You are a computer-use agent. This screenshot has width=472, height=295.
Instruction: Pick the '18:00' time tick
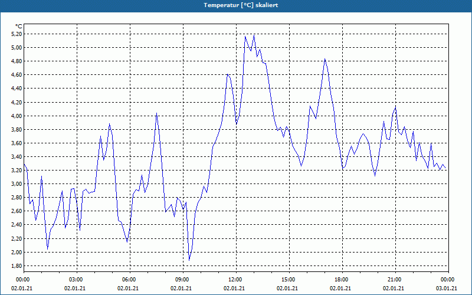[x=342, y=280]
